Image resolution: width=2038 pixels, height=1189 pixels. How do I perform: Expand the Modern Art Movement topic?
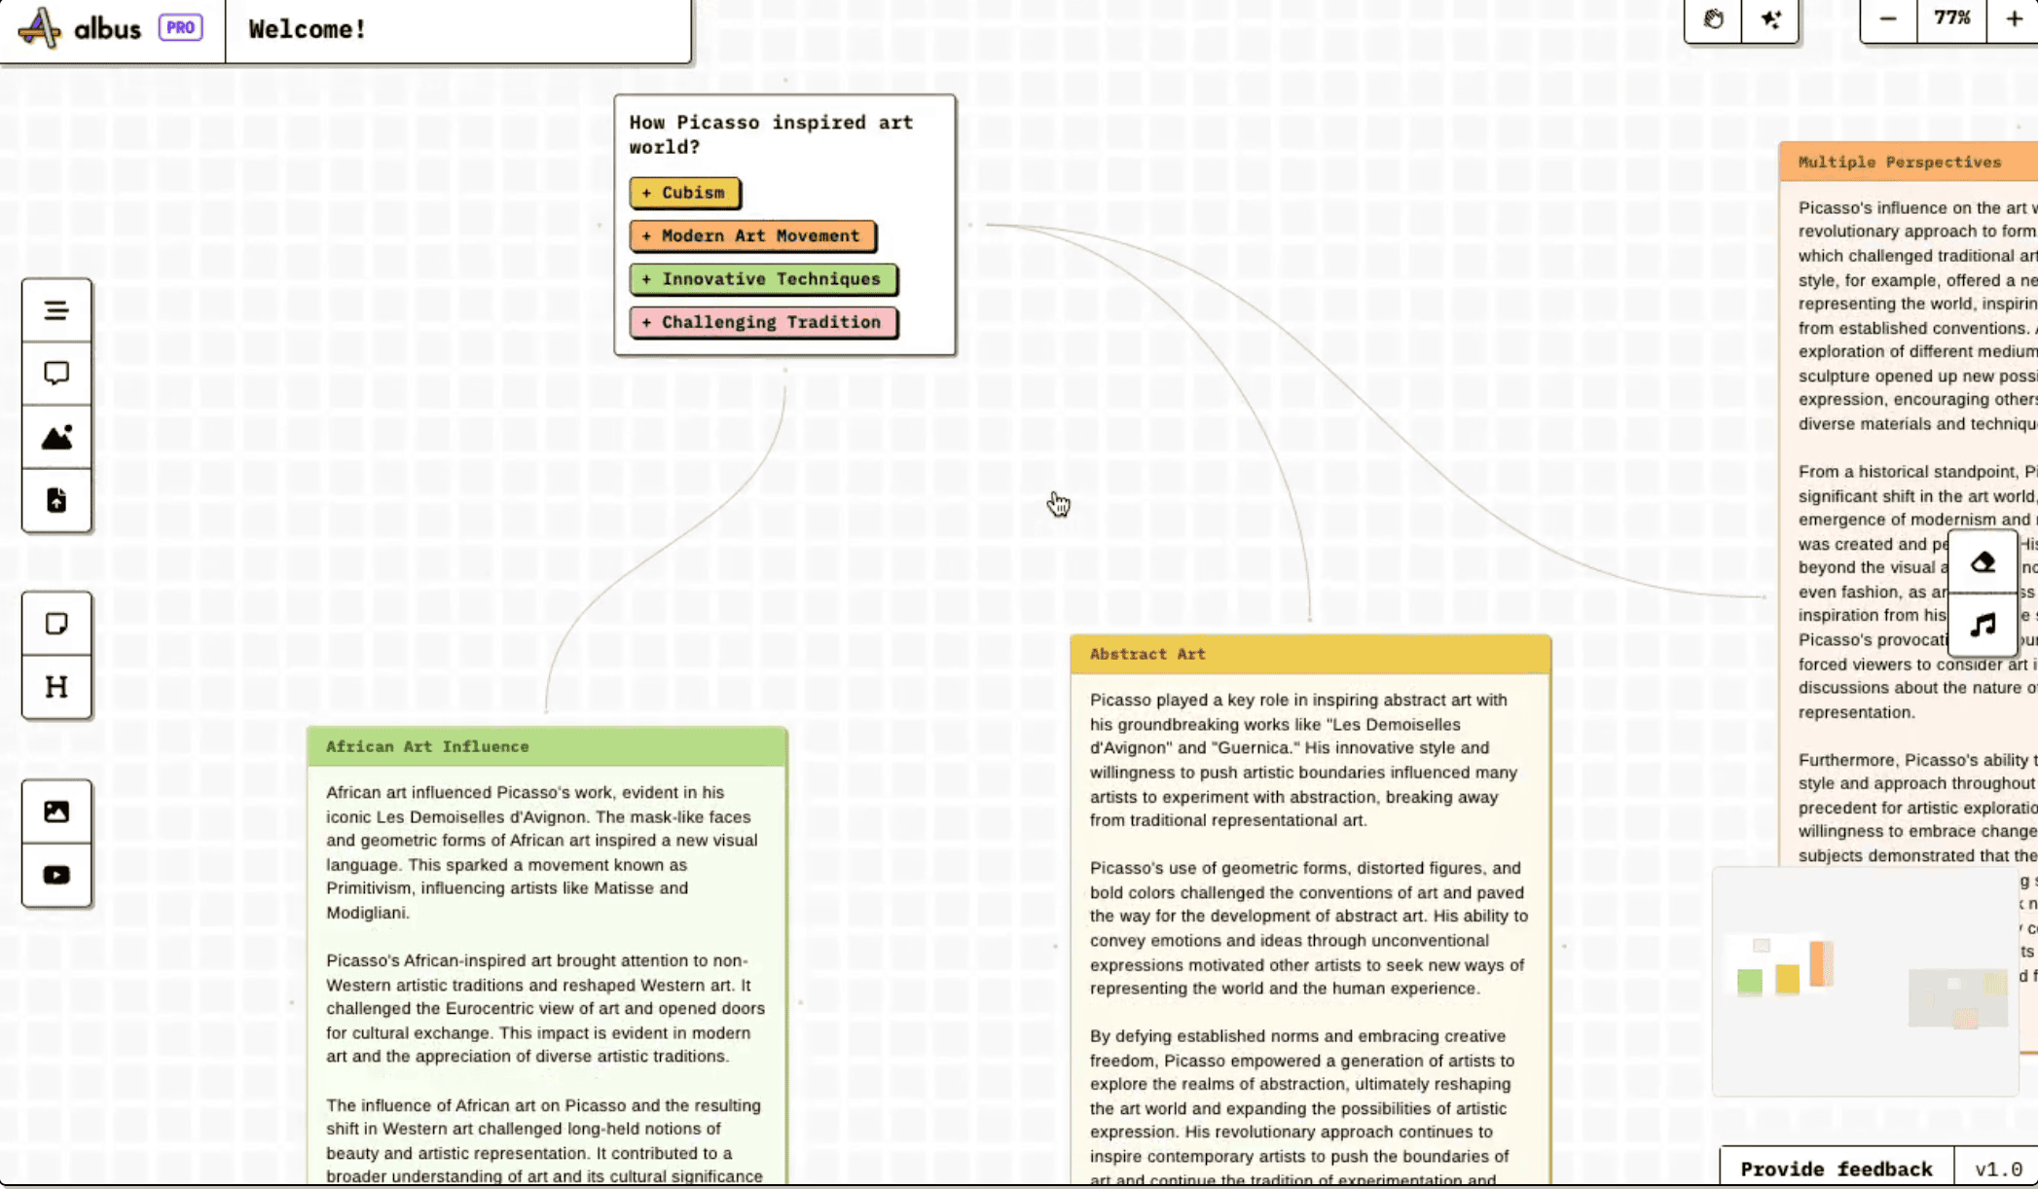click(752, 235)
